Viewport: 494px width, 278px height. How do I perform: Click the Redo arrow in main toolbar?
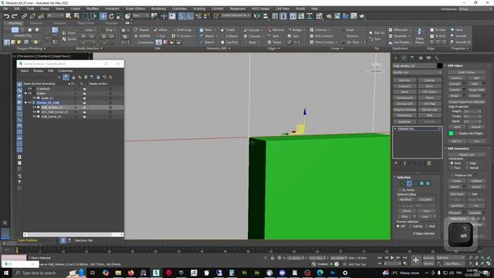pos(15,16)
